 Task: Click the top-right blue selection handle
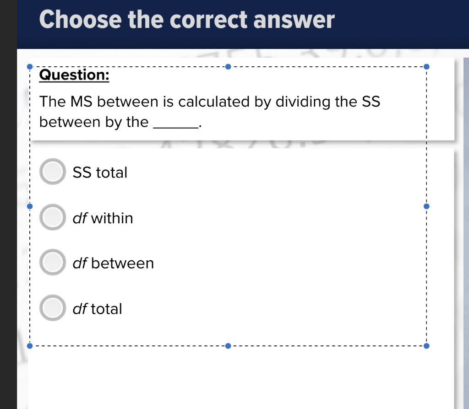426,66
